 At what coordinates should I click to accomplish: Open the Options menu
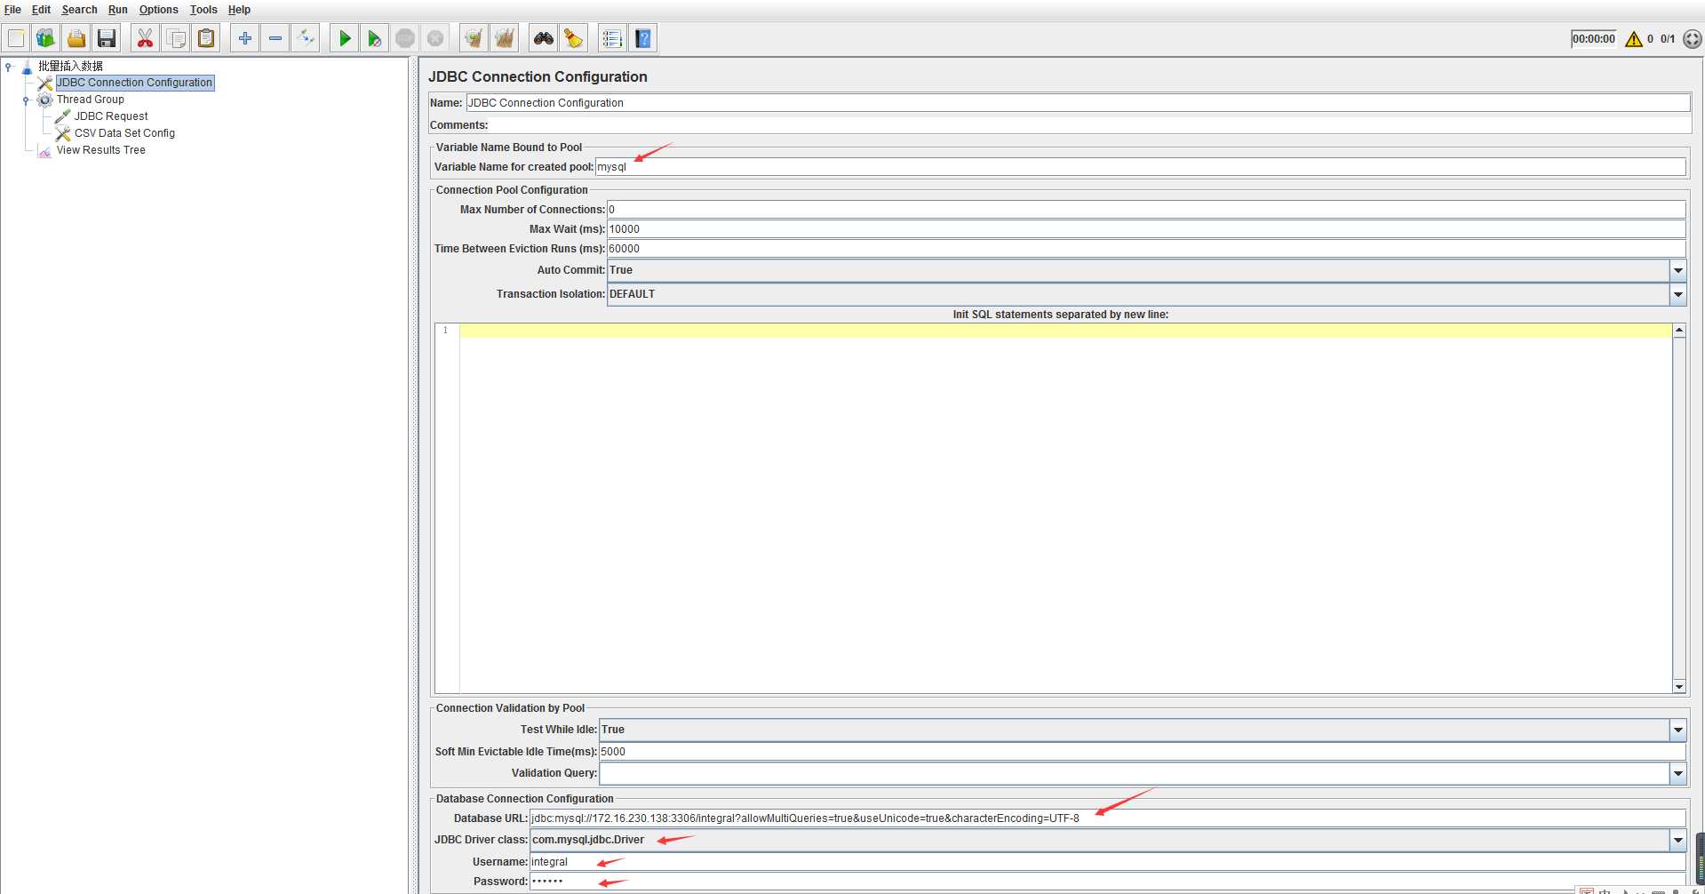[158, 10]
